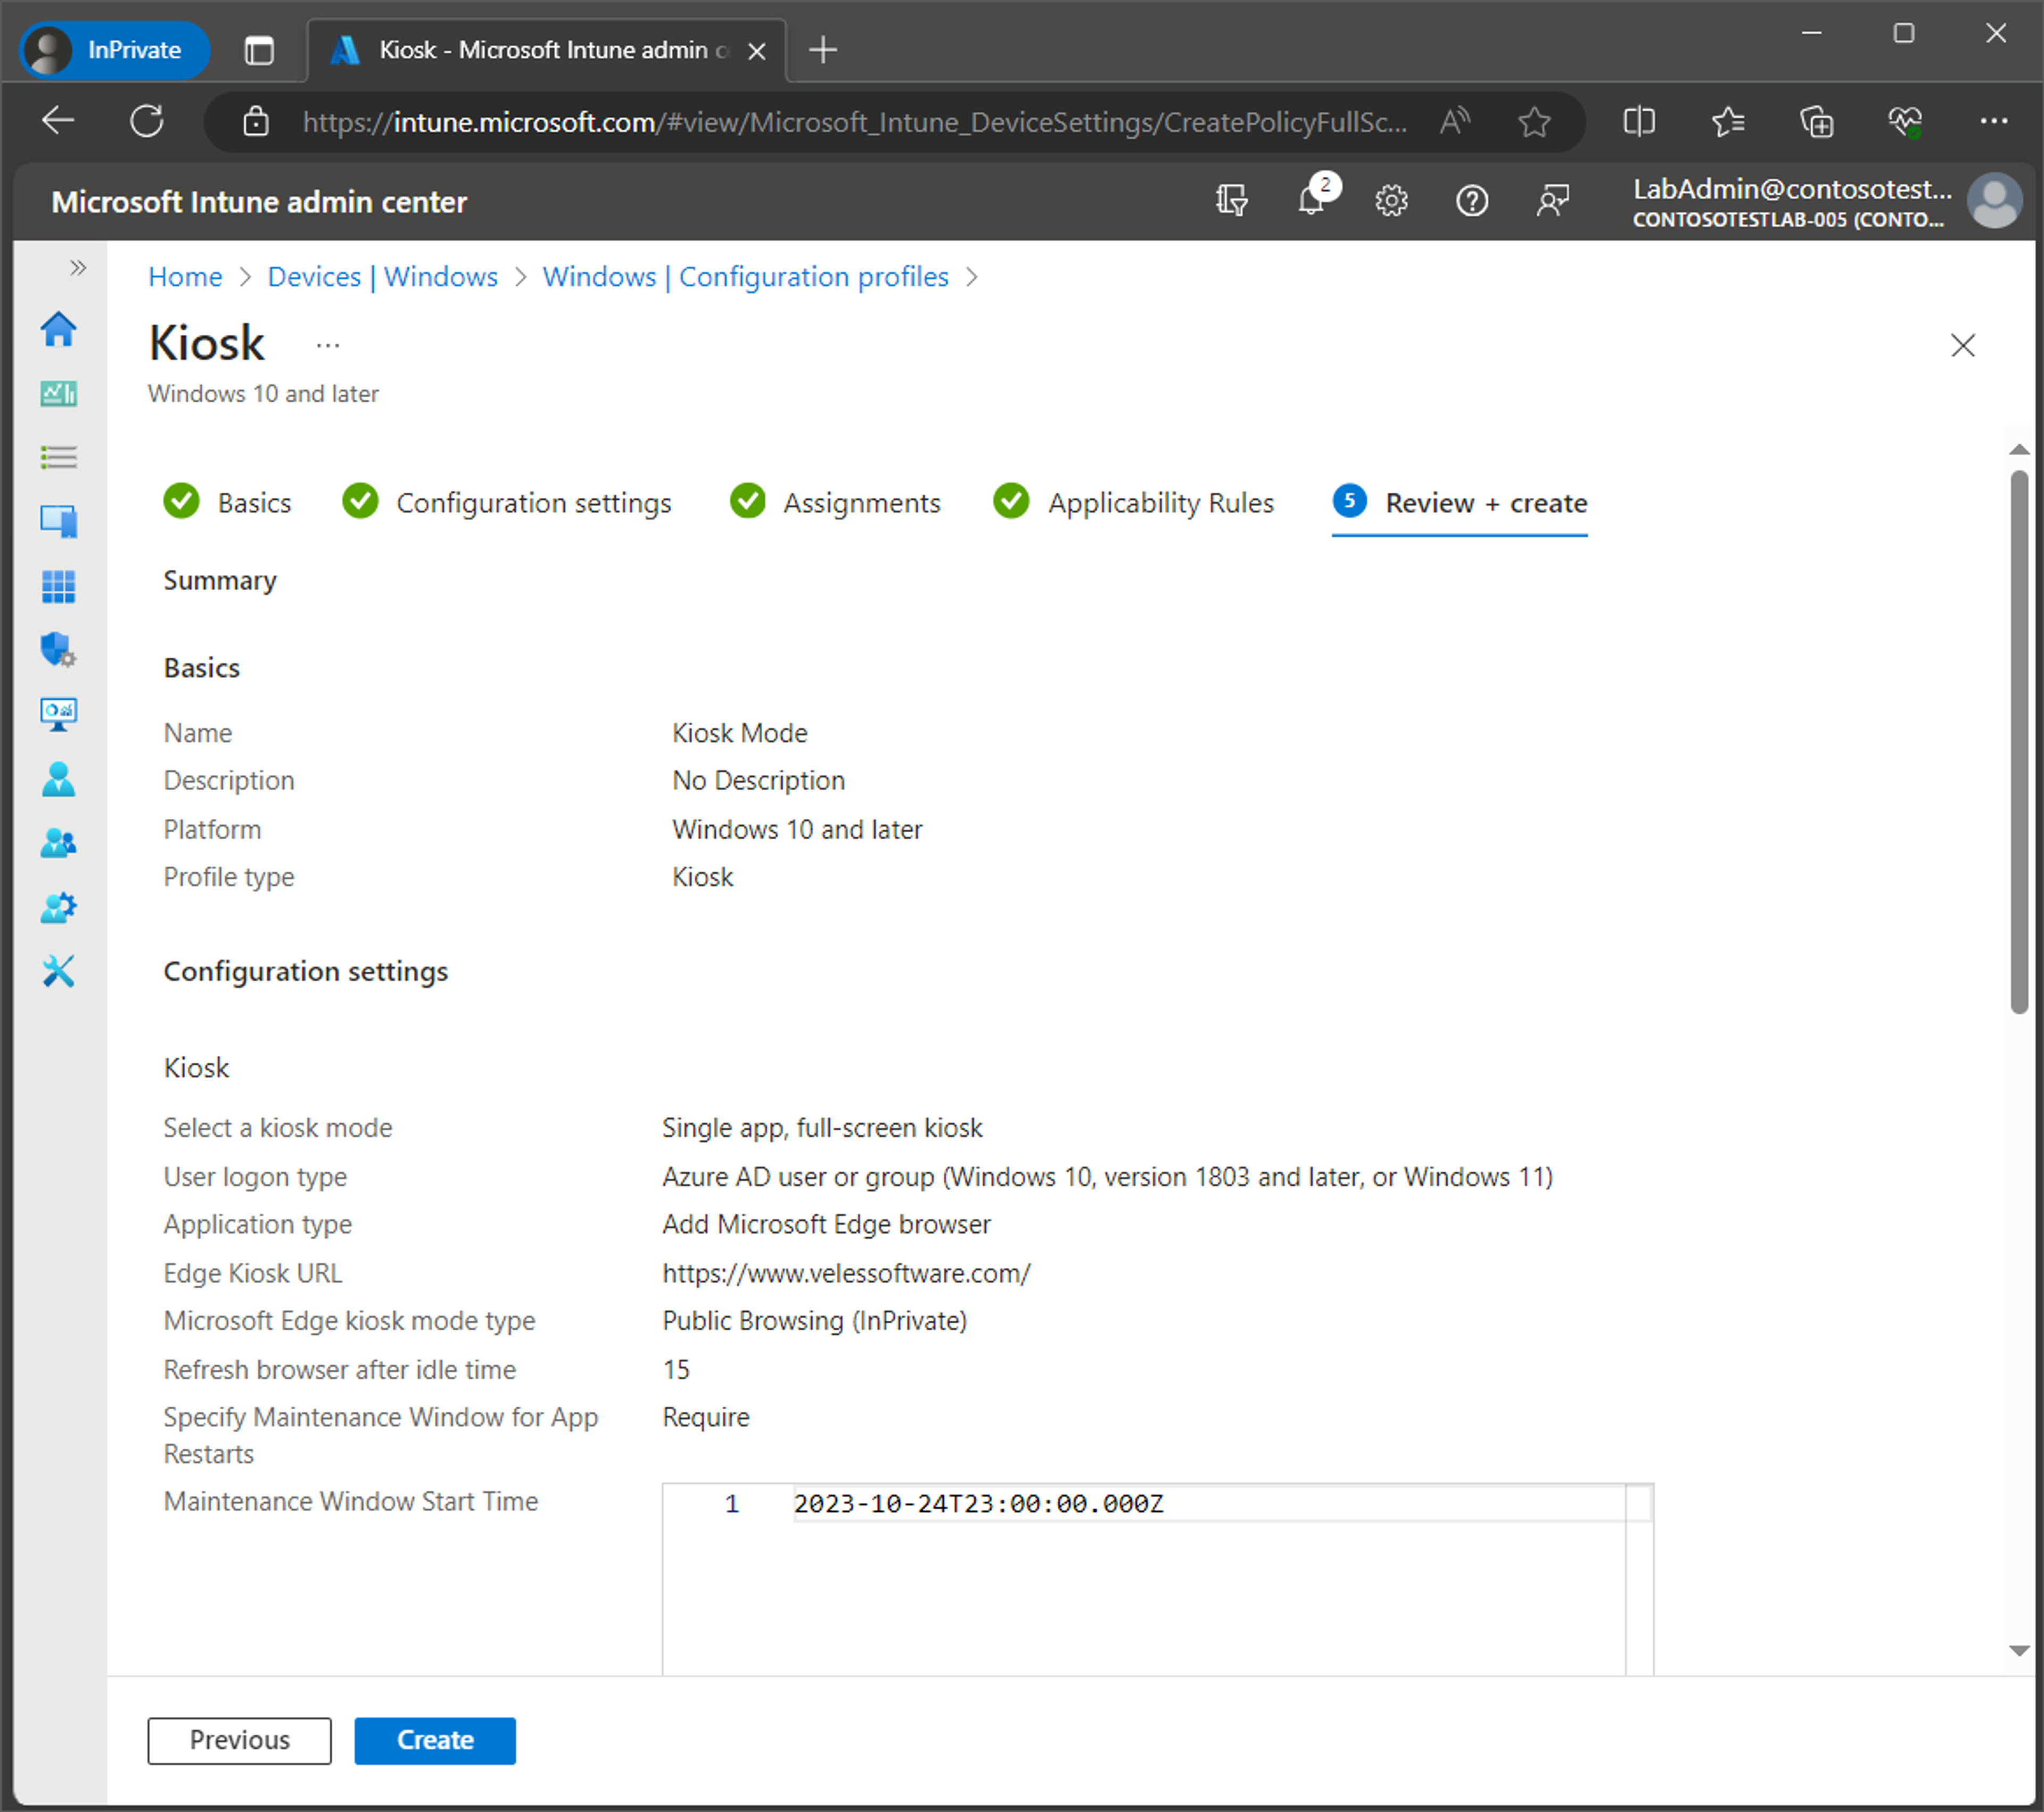This screenshot has width=2044, height=1812.
Task: Click Microsoft Intune admin center title
Action: tap(259, 202)
